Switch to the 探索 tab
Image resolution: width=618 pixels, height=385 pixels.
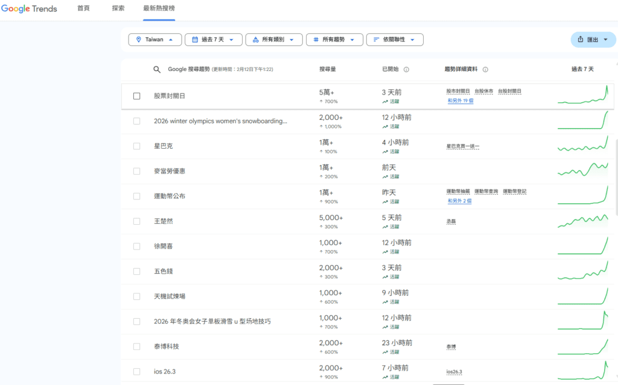(x=118, y=9)
